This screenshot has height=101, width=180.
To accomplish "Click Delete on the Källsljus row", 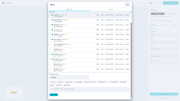I will (127, 34).
